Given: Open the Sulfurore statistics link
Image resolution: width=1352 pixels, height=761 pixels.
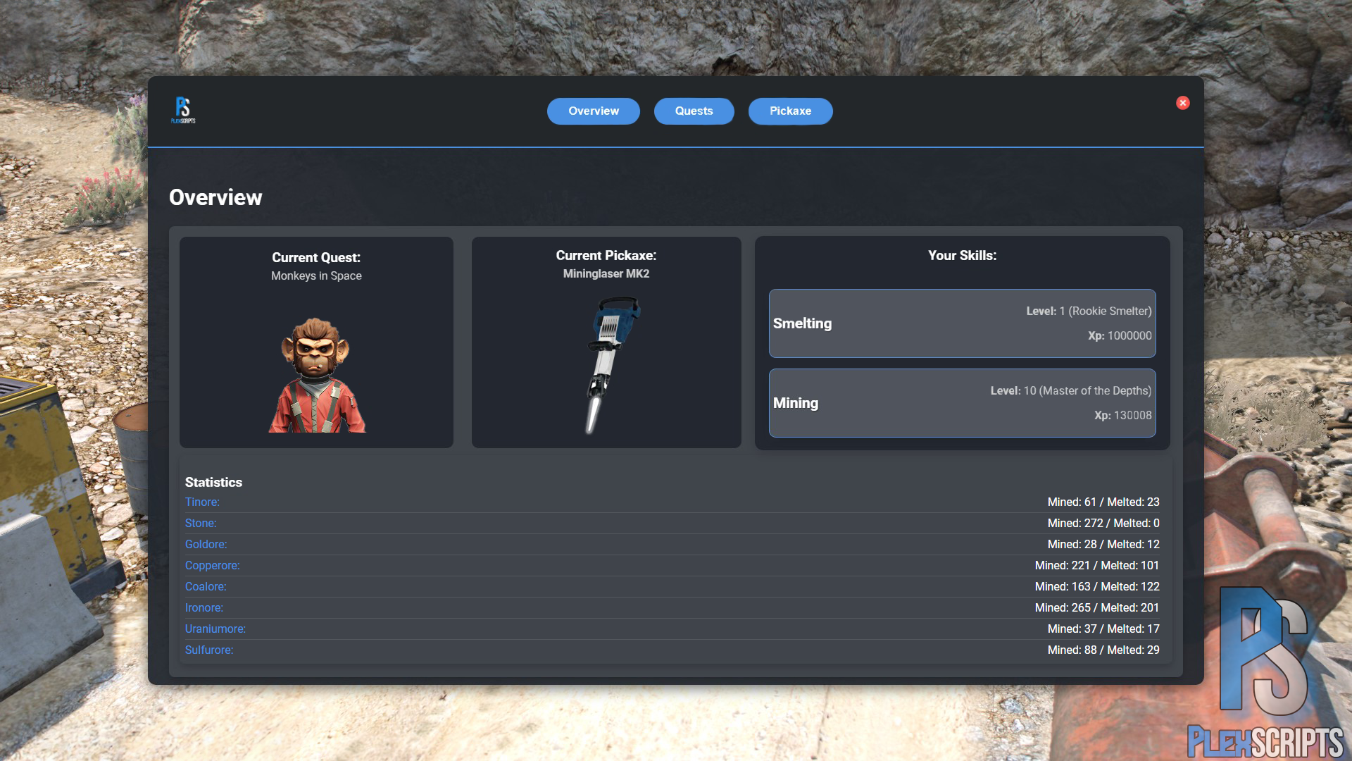Looking at the screenshot, I should point(208,650).
